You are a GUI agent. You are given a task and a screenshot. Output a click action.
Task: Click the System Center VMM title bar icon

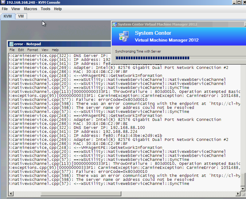pos(115,24)
